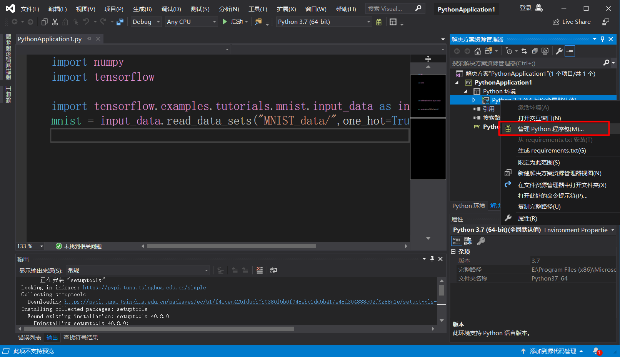
Task: Switch to the 错误列表 tab
Action: (x=30, y=338)
